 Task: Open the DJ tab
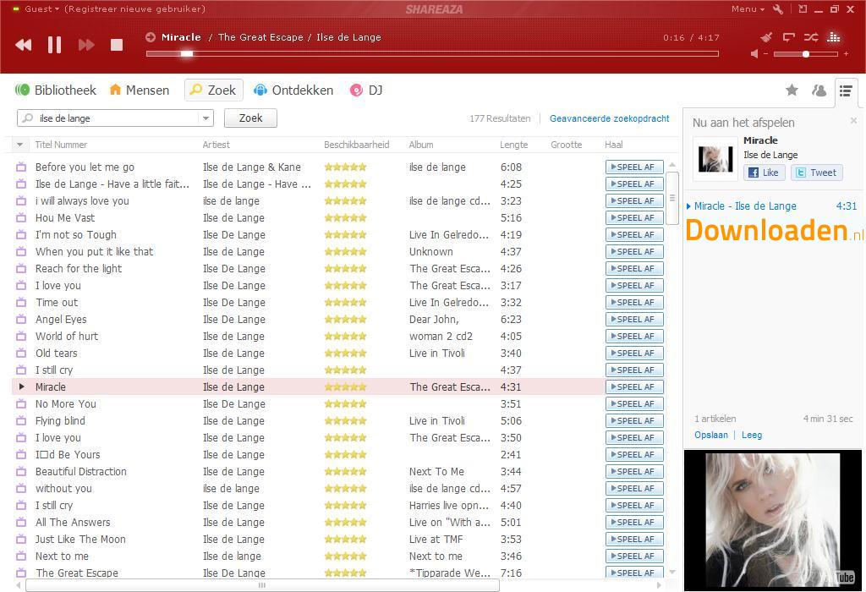click(366, 90)
